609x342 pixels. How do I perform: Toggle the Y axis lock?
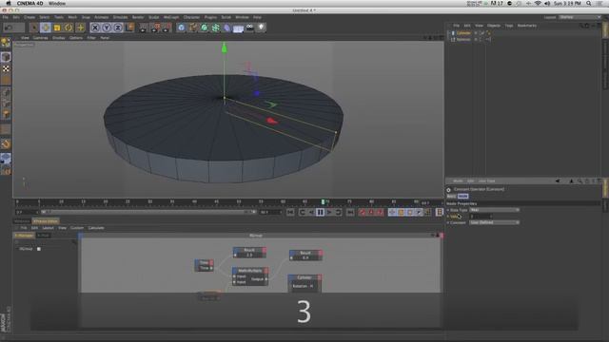click(x=107, y=28)
